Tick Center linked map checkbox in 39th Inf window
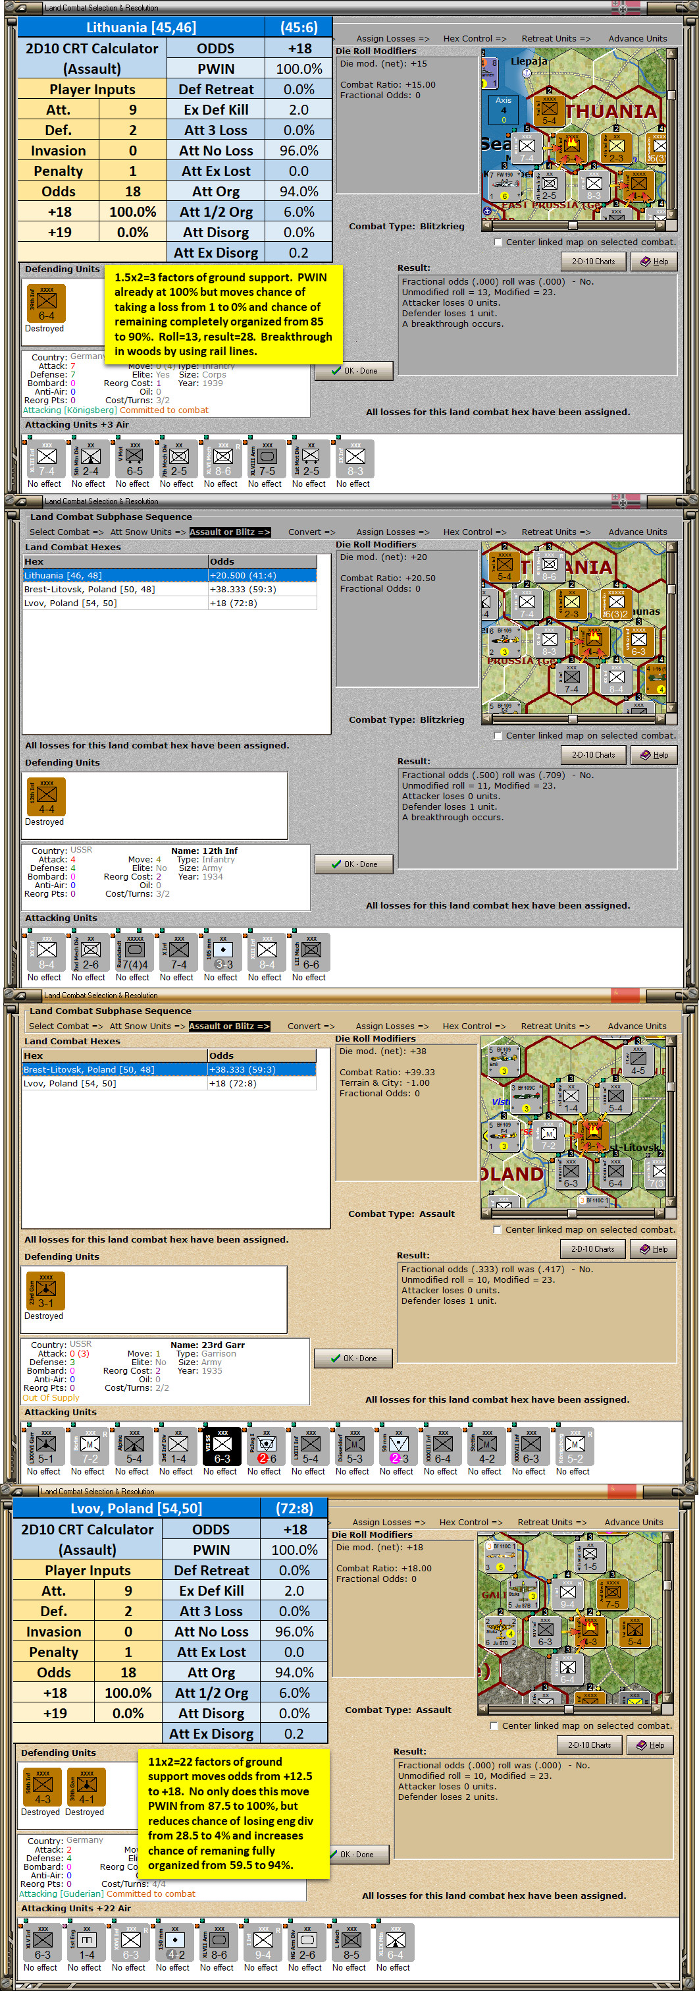 498,242
